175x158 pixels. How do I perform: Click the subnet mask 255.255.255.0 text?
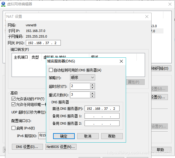pos(36,36)
